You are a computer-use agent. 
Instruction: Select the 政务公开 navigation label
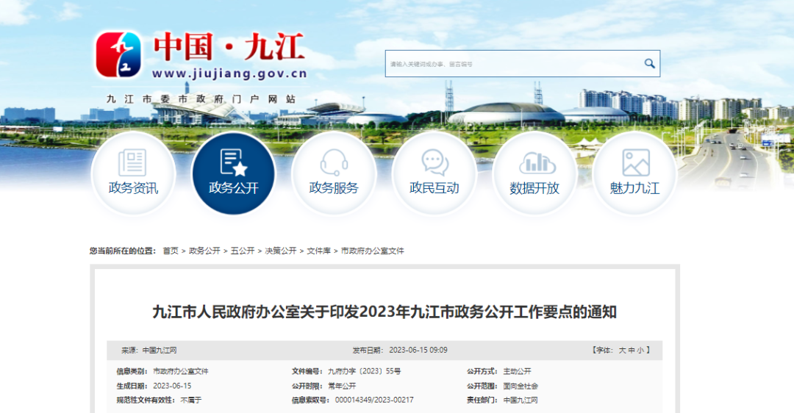click(234, 188)
